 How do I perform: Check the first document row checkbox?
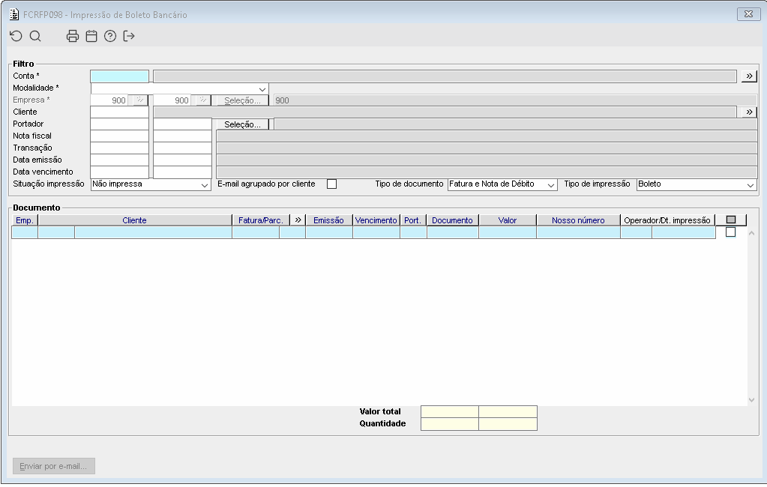730,232
